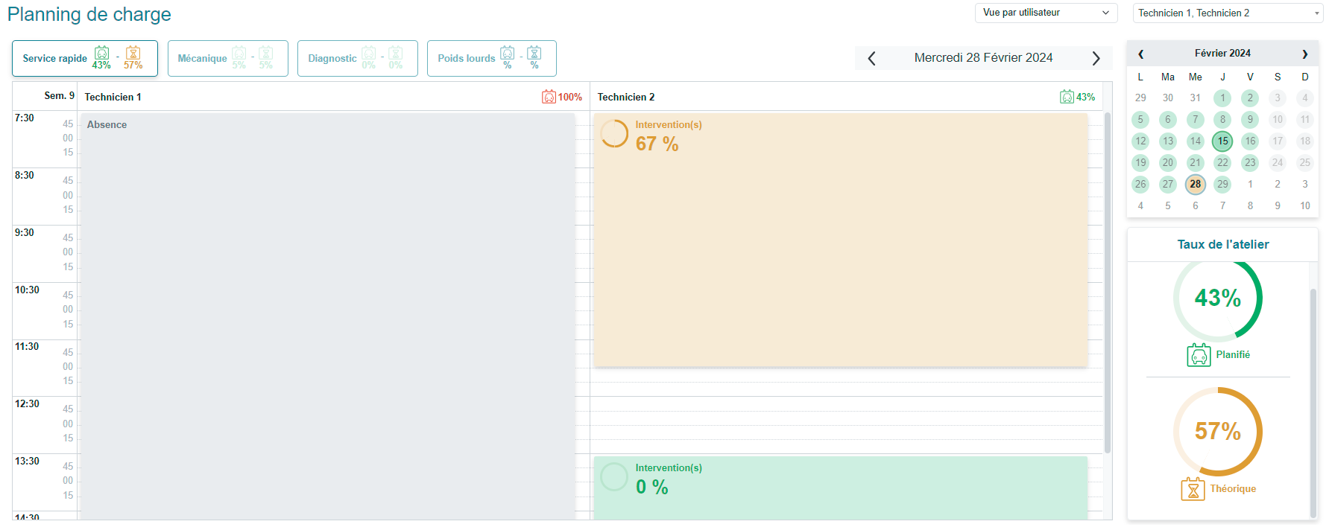Select February 2 in the calendar

[x=1250, y=98]
